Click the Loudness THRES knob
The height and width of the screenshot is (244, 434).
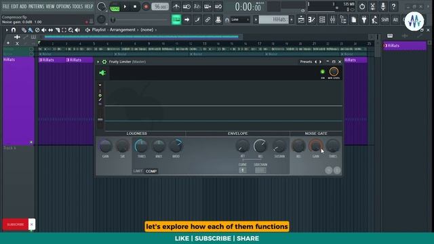(x=142, y=146)
